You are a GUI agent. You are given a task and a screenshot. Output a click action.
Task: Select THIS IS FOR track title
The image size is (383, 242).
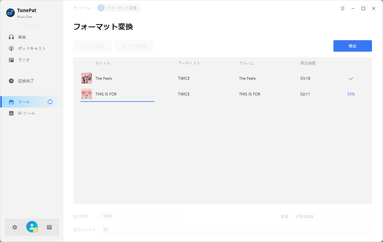(106, 94)
